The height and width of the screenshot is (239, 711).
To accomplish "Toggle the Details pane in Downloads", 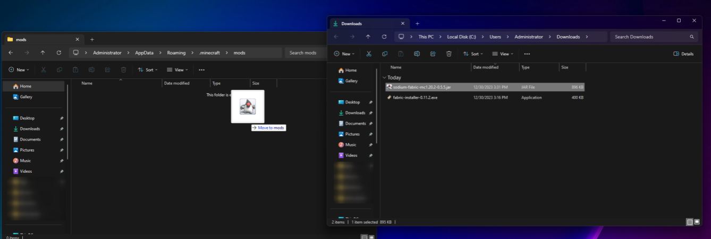I will pyautogui.click(x=683, y=54).
